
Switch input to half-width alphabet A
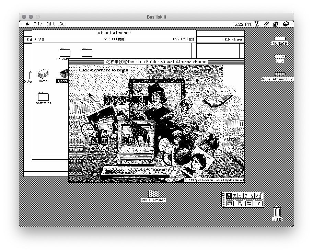click(252, 196)
